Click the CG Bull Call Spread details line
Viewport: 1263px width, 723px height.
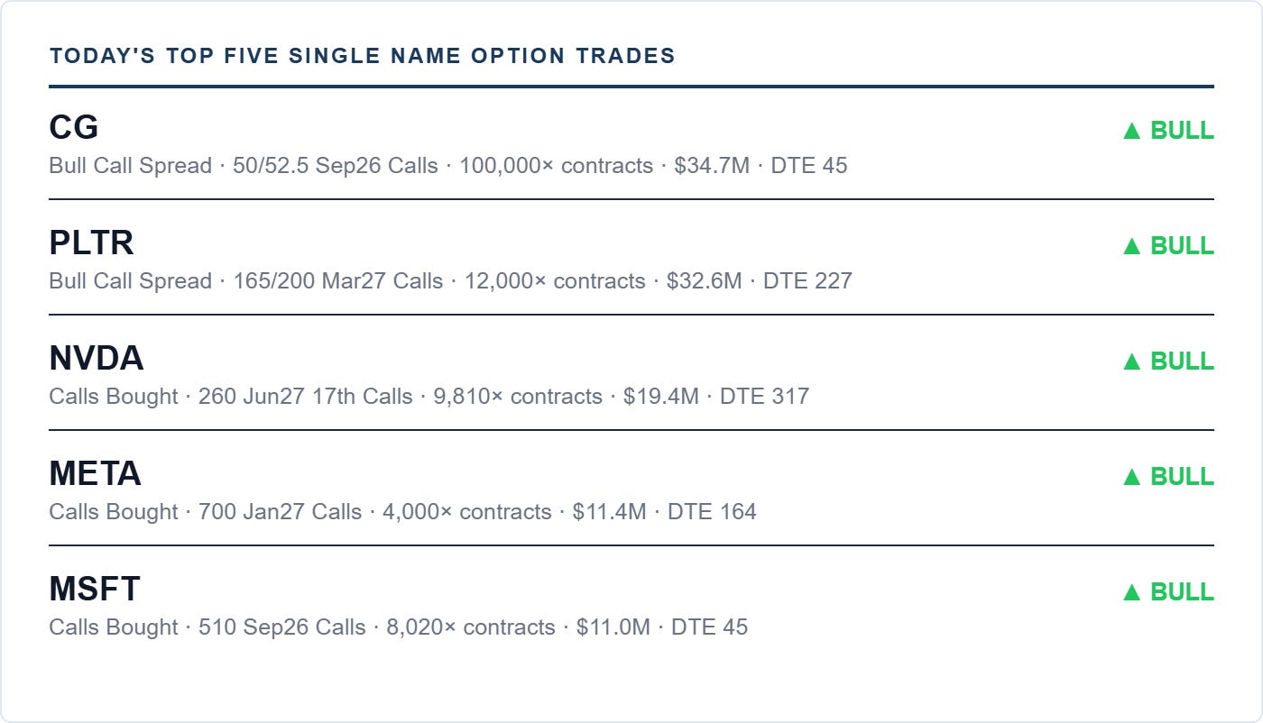[x=448, y=166]
